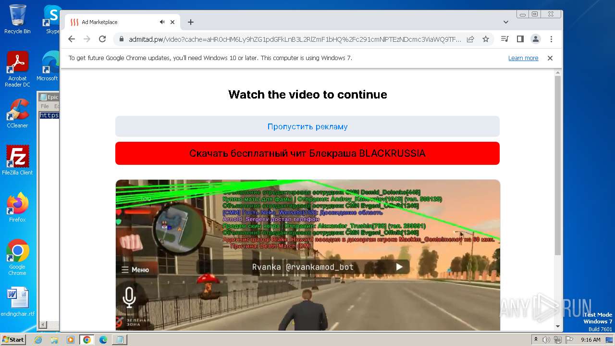
Task: Launch CCleaner desktop shortcut
Action: pyautogui.click(x=17, y=113)
